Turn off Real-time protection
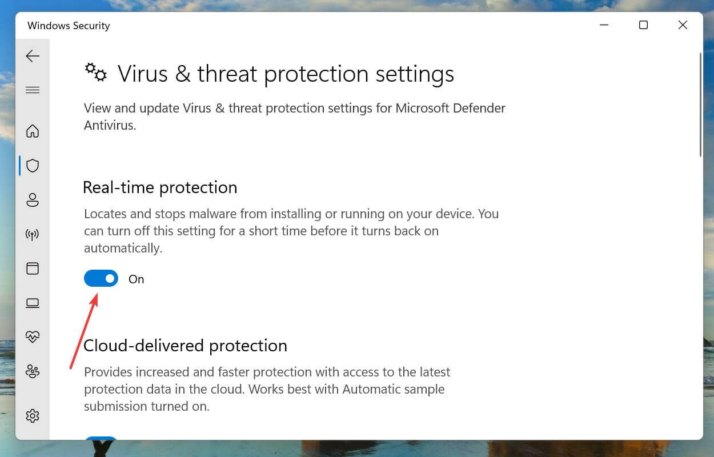The image size is (714, 457). pyautogui.click(x=101, y=278)
